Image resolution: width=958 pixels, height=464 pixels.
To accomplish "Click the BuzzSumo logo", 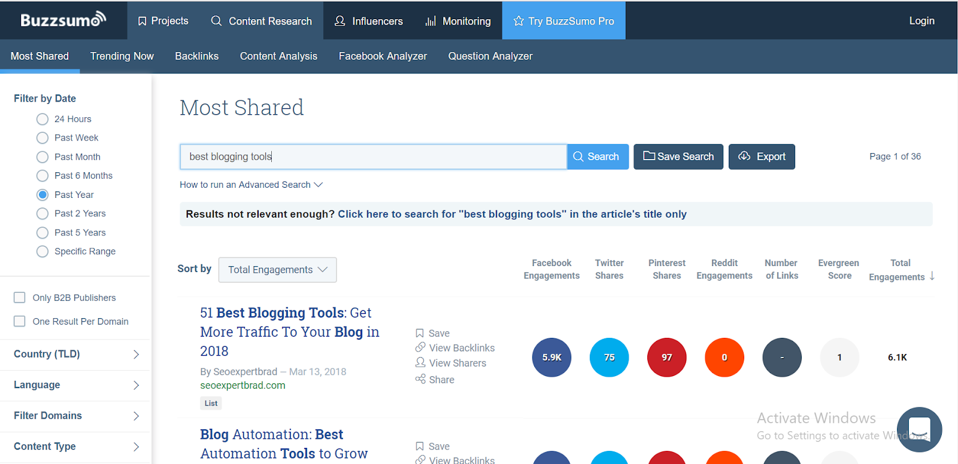I will coord(63,20).
